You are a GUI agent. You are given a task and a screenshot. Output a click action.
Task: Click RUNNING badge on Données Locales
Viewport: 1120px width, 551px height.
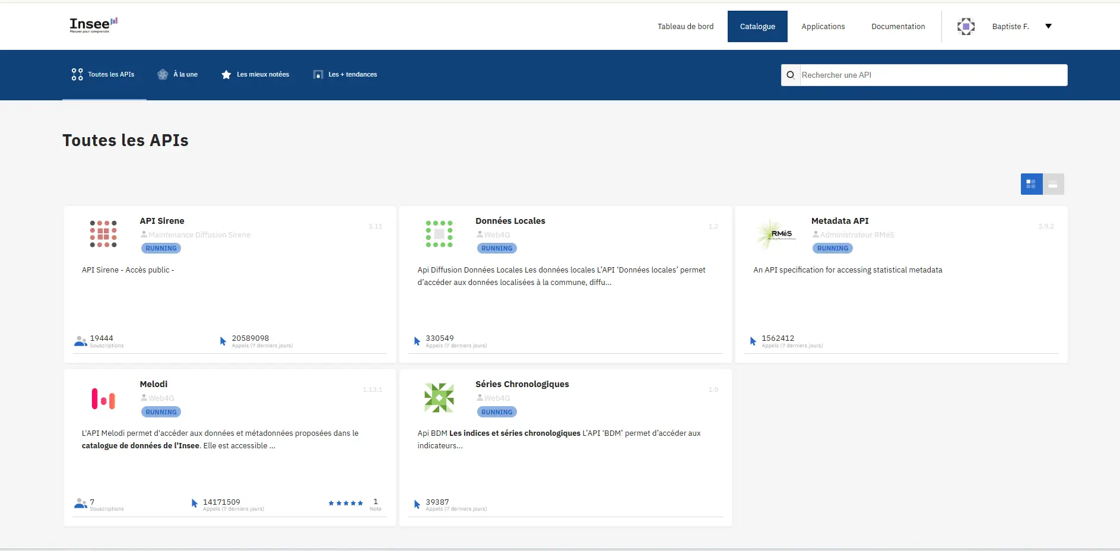(x=497, y=248)
